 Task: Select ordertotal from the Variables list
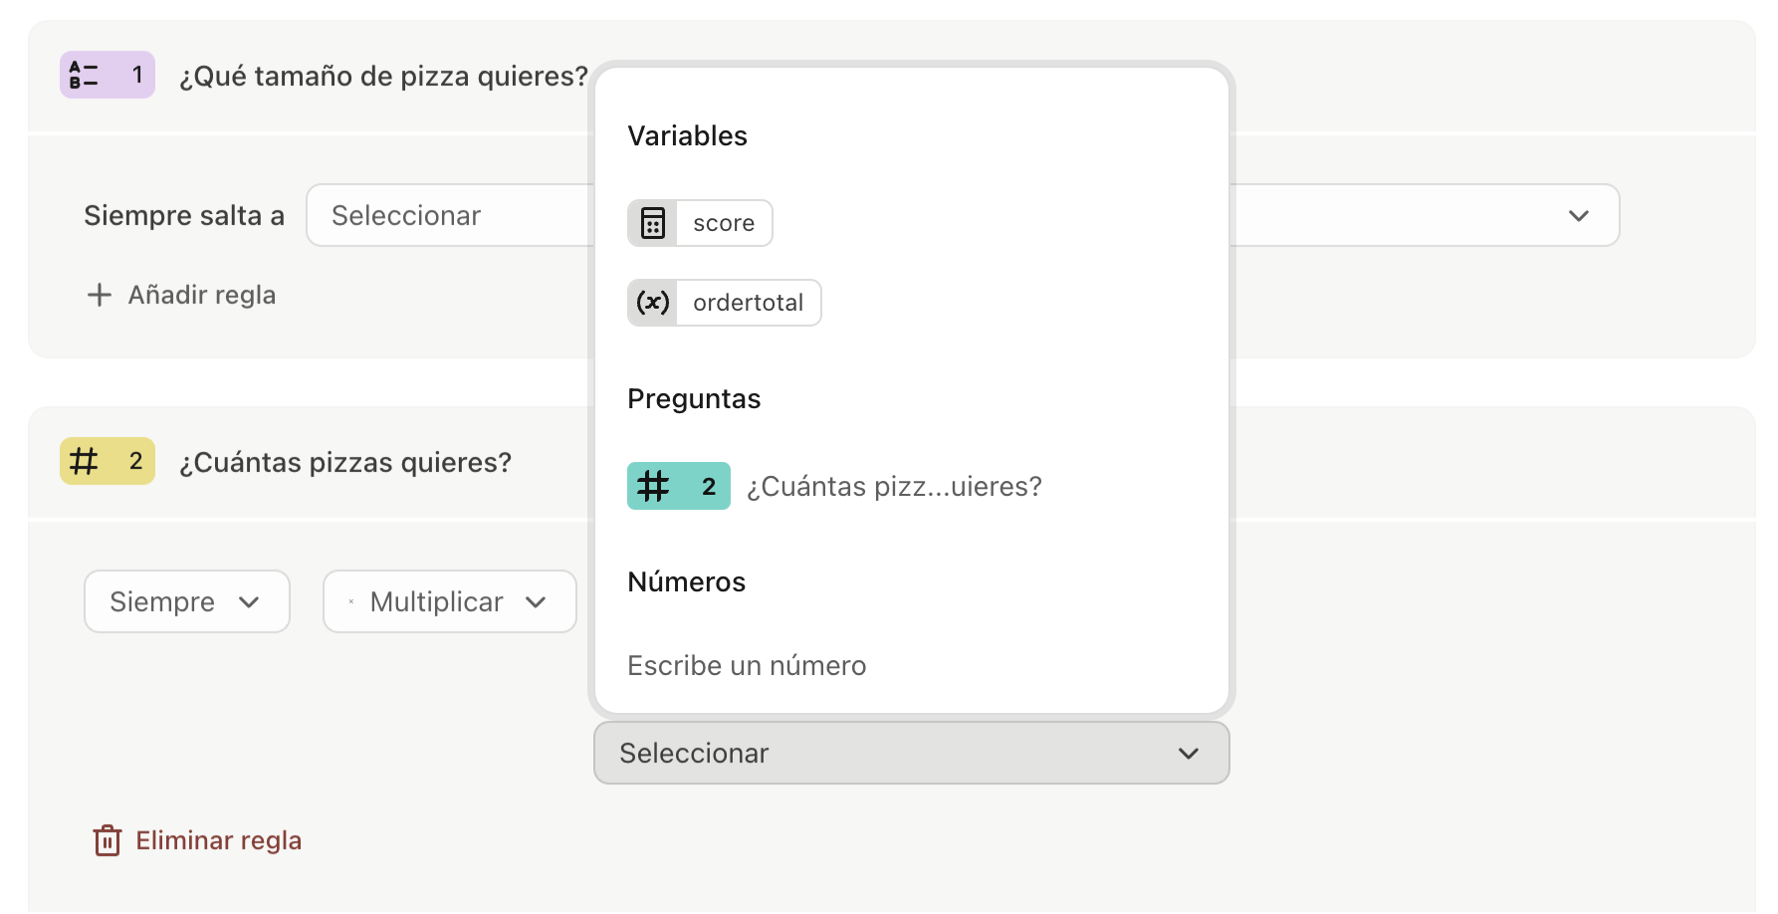(750, 303)
